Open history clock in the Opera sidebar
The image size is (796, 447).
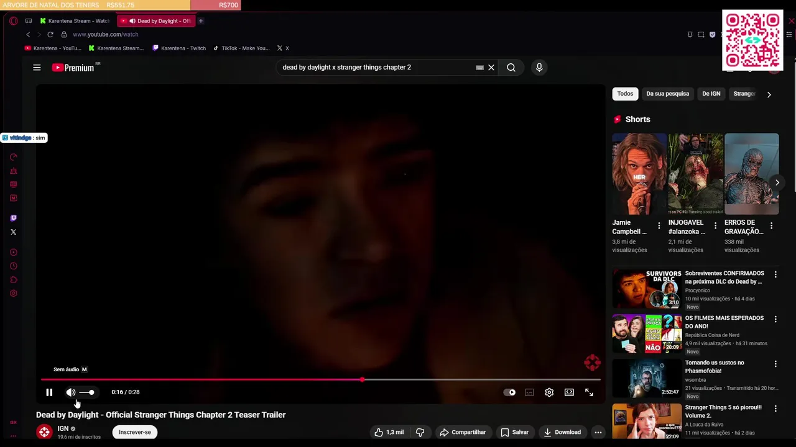pos(14,266)
